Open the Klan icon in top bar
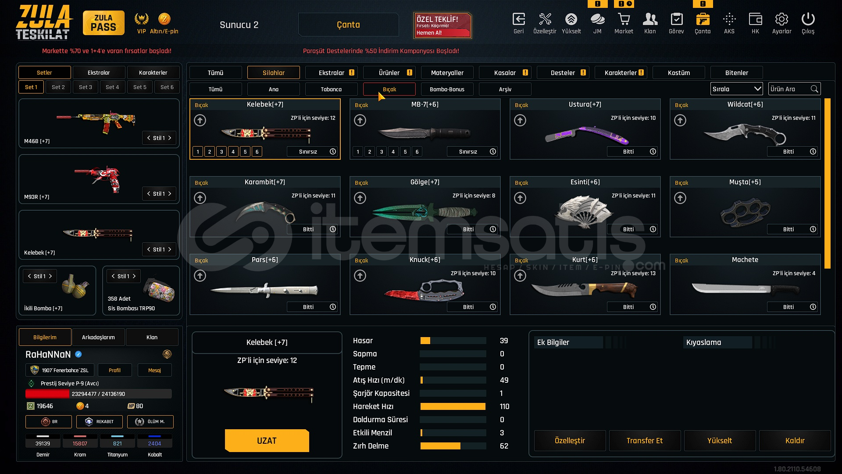Viewport: 842px width, 474px height. [650, 19]
